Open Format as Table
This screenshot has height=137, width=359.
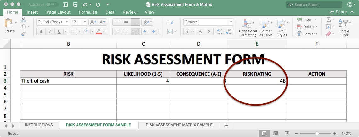coord(266,28)
